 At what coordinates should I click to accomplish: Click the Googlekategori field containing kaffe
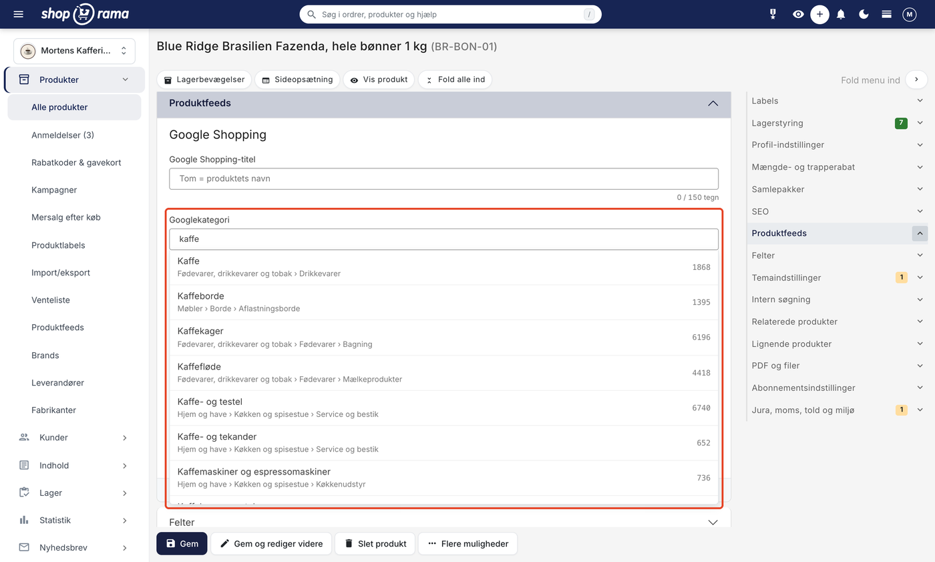[x=443, y=239]
